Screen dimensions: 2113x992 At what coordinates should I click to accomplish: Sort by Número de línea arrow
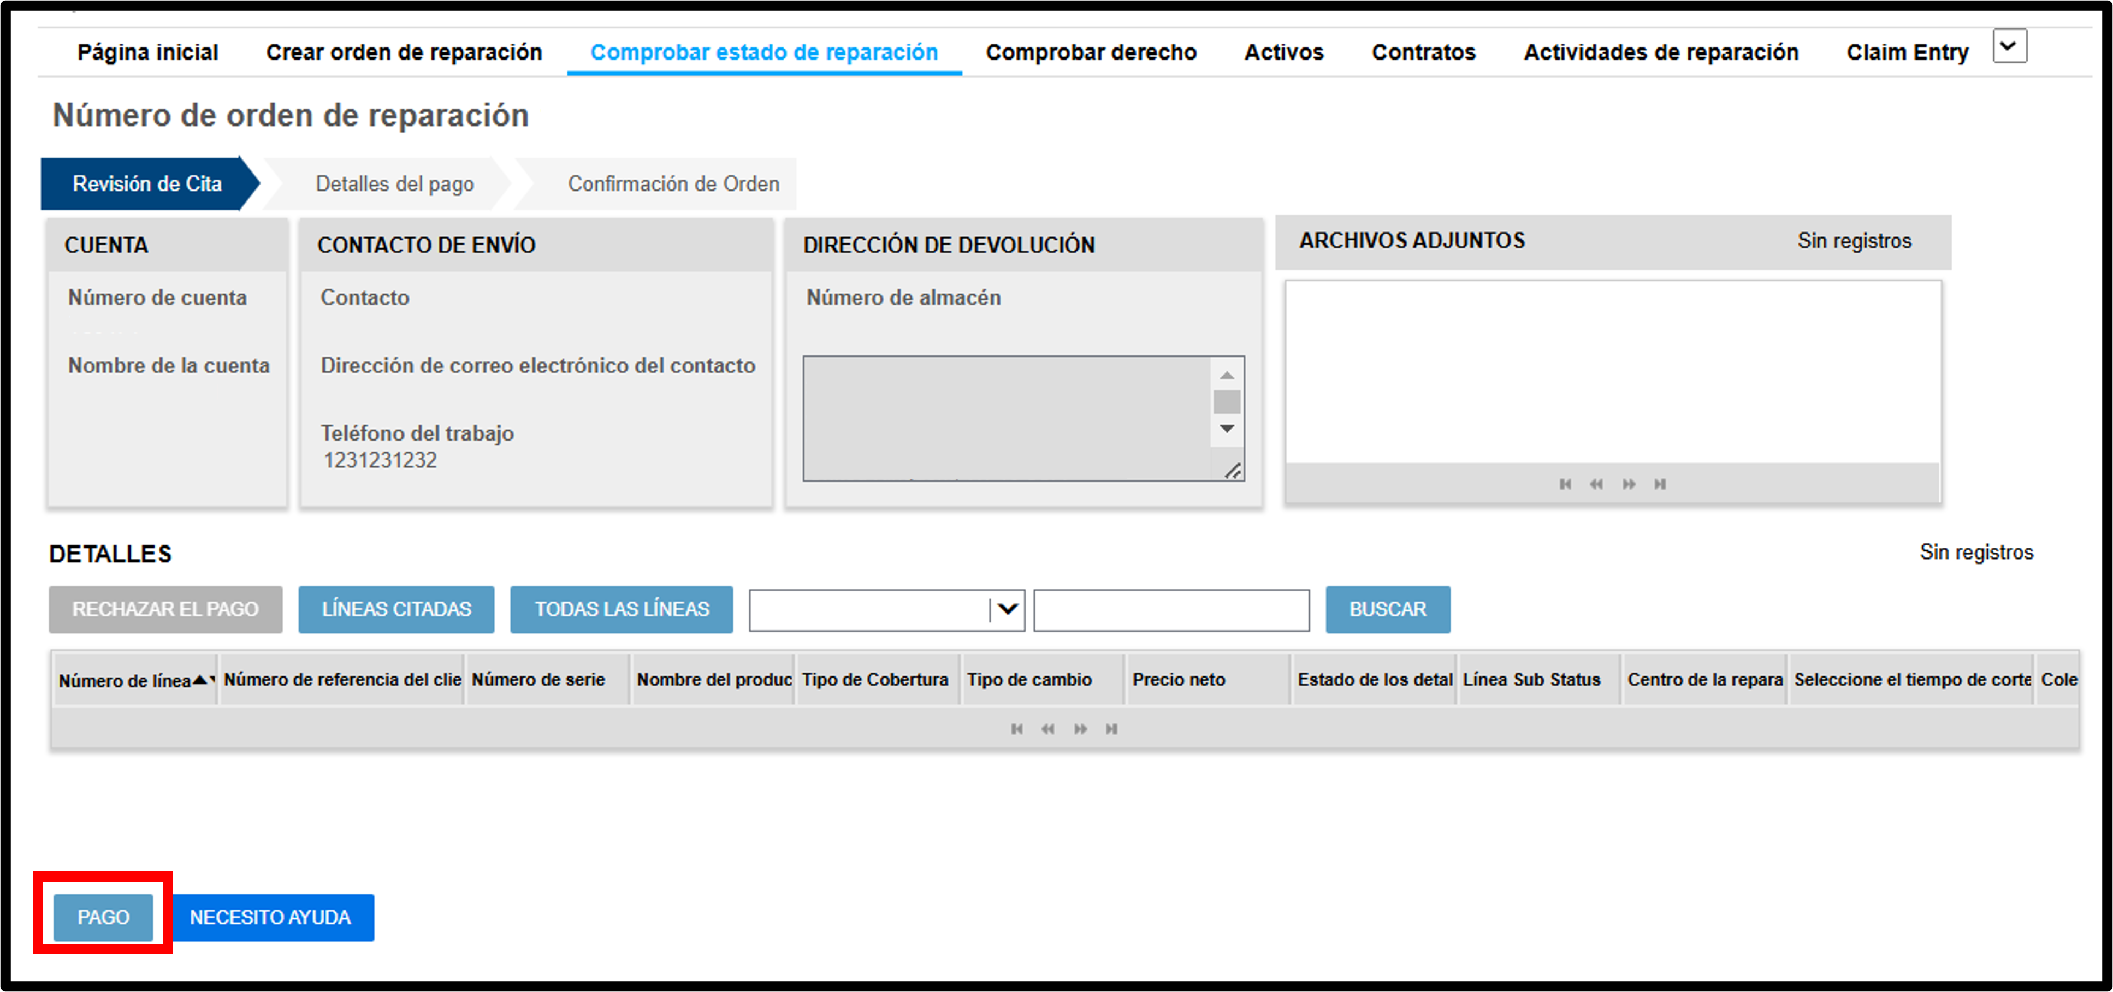(x=200, y=680)
